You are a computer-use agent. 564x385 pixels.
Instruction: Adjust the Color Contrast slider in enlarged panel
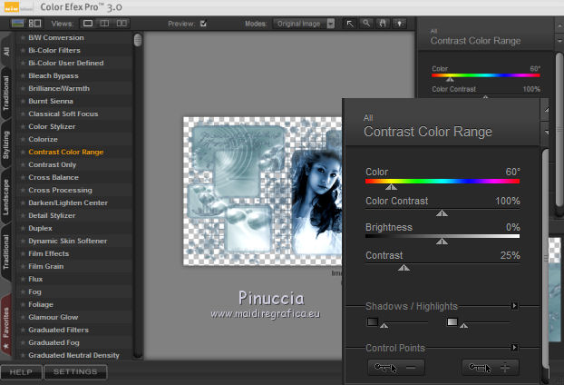442,213
